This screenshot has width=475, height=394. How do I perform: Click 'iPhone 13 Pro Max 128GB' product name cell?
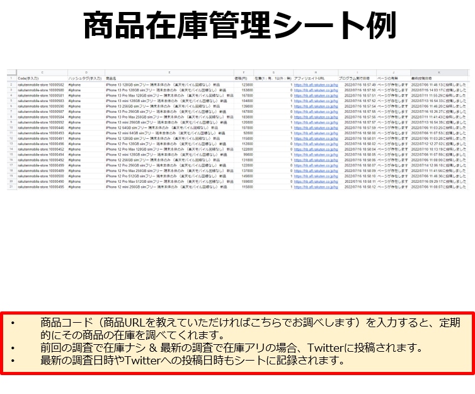point(169,95)
